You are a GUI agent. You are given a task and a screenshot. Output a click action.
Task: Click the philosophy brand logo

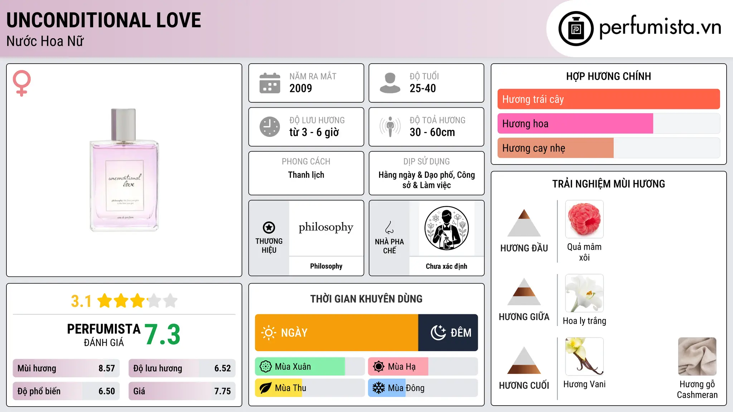click(x=326, y=227)
